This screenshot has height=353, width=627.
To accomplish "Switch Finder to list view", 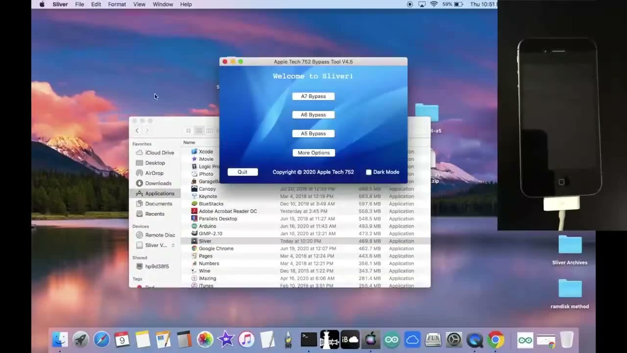I will pyautogui.click(x=199, y=131).
